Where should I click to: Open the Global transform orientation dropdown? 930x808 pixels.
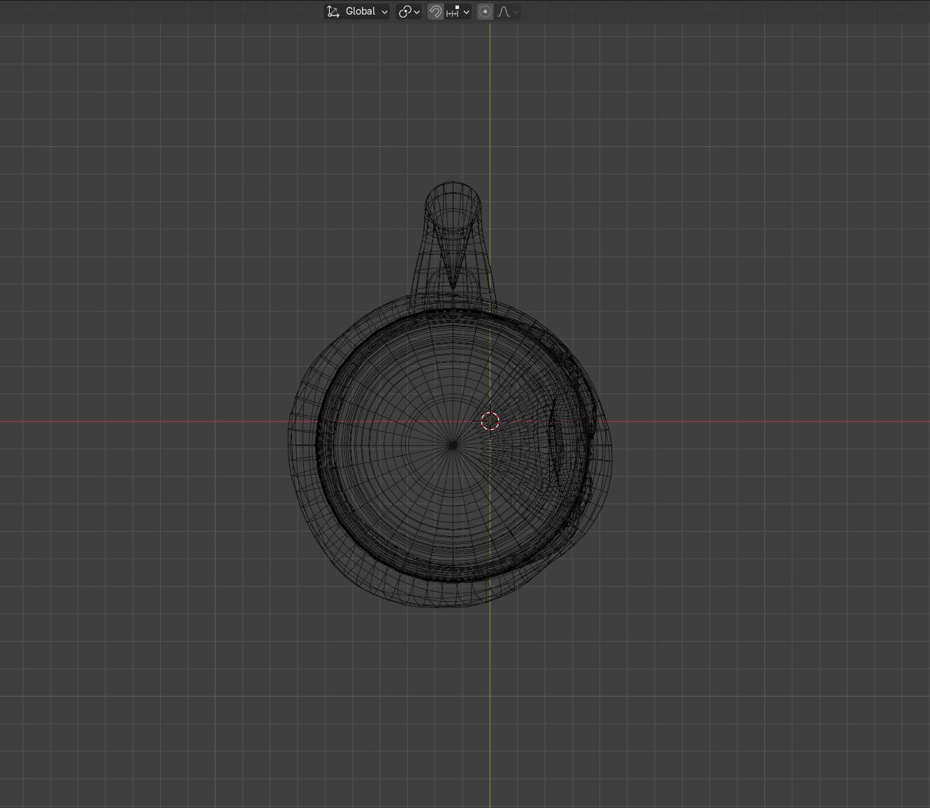357,12
